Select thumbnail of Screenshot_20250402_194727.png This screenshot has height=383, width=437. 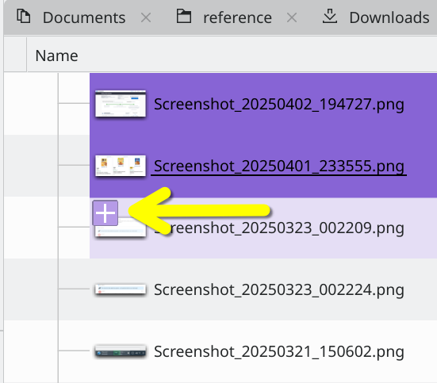(x=121, y=104)
